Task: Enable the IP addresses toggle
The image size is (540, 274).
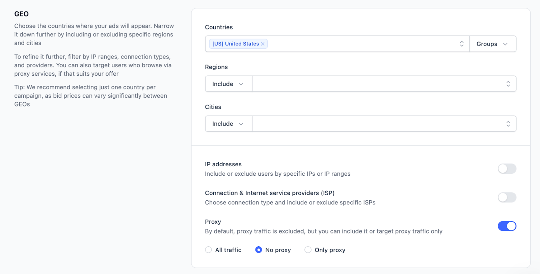Action: point(507,169)
